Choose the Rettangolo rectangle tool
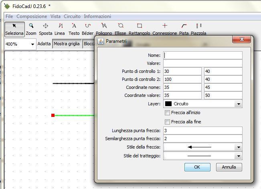This screenshot has height=189, width=261. click(x=139, y=29)
